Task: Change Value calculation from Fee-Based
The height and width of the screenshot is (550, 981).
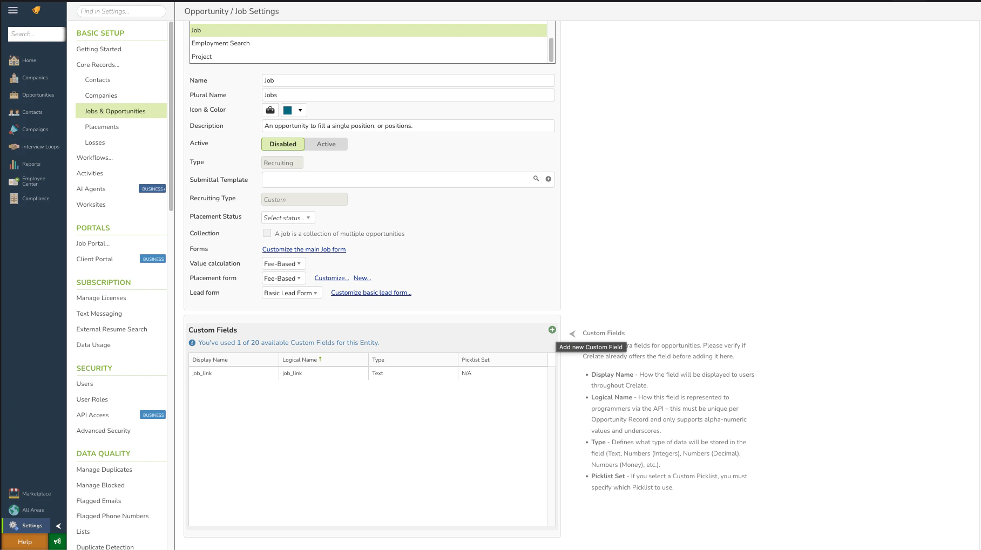Action: pos(283,263)
